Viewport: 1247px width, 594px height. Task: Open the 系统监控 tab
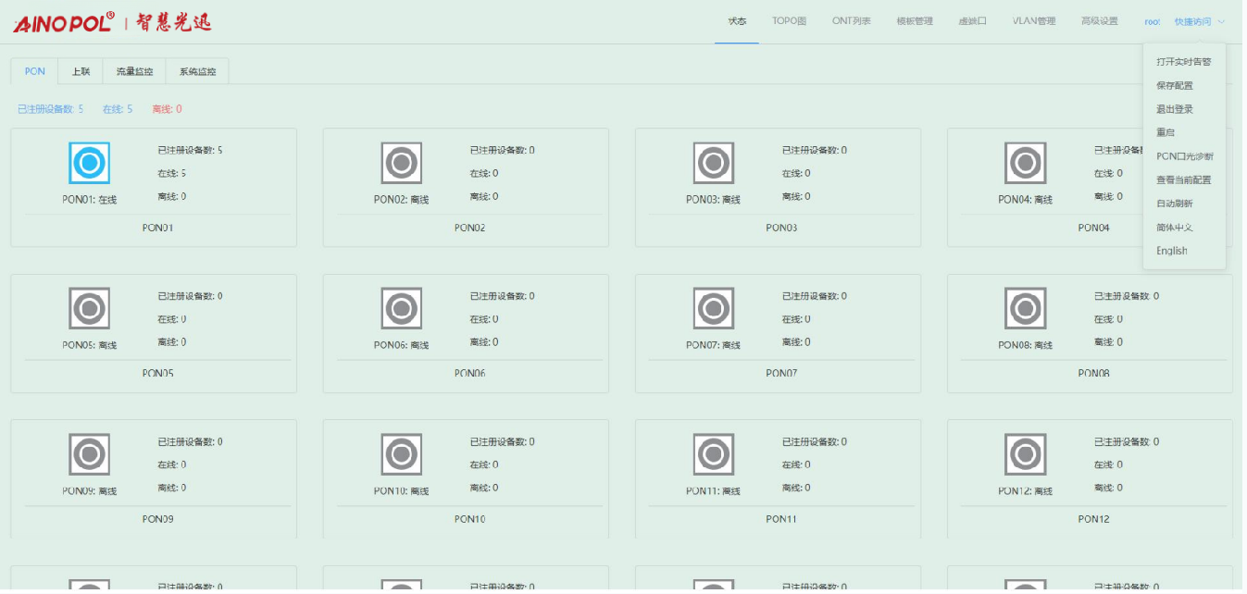pos(197,71)
